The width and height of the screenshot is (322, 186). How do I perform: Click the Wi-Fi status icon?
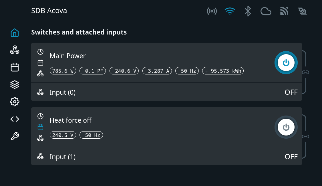[230, 11]
